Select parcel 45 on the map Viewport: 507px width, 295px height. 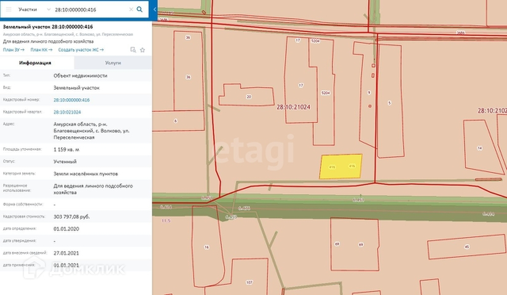pos(466,246)
